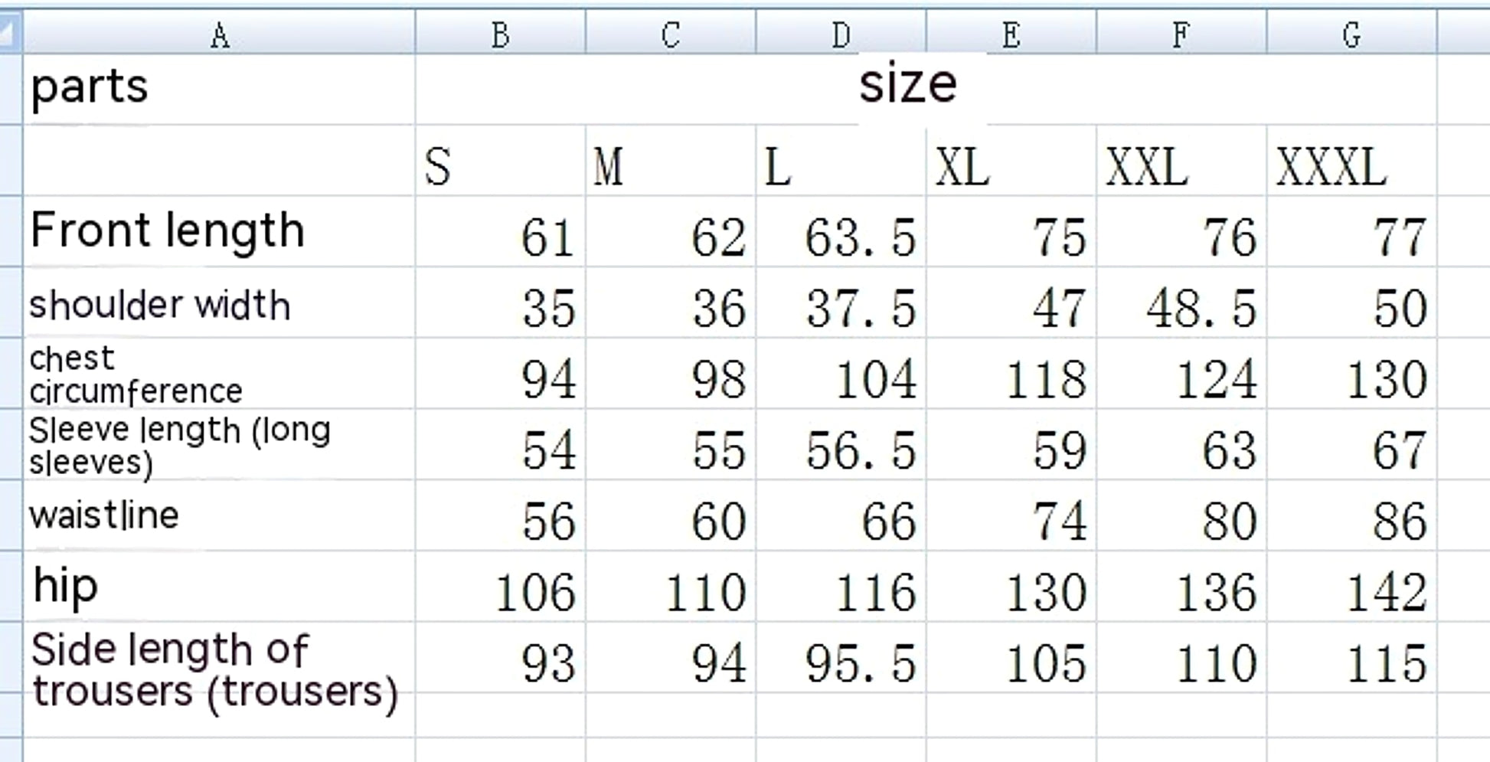Viewport: 1490px width, 762px height.
Task: Select the sleeve length 67 cell
Action: pyautogui.click(x=1352, y=444)
